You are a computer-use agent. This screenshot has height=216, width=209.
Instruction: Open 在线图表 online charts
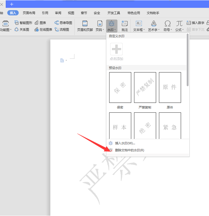43,29
